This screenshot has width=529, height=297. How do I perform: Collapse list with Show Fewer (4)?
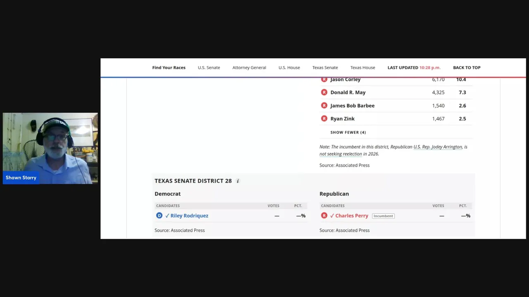pyautogui.click(x=348, y=132)
